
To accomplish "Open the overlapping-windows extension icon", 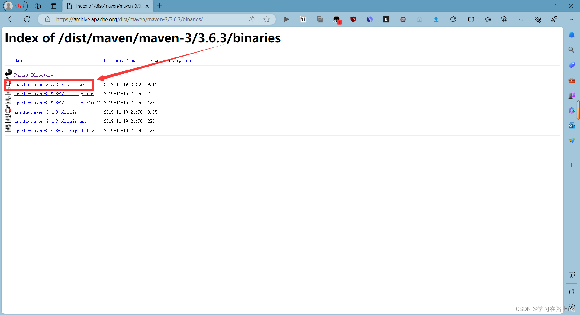I will coord(320,19).
